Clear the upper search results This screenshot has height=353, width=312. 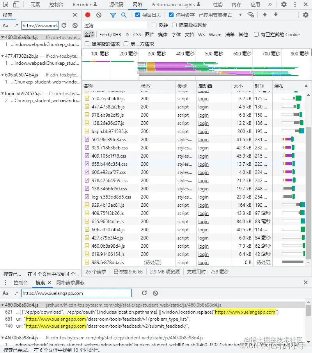pyautogui.click(x=75, y=25)
